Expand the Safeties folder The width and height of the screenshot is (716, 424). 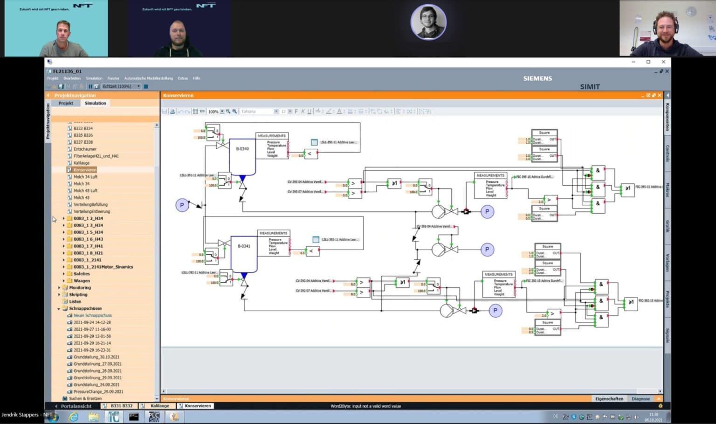(x=64, y=274)
